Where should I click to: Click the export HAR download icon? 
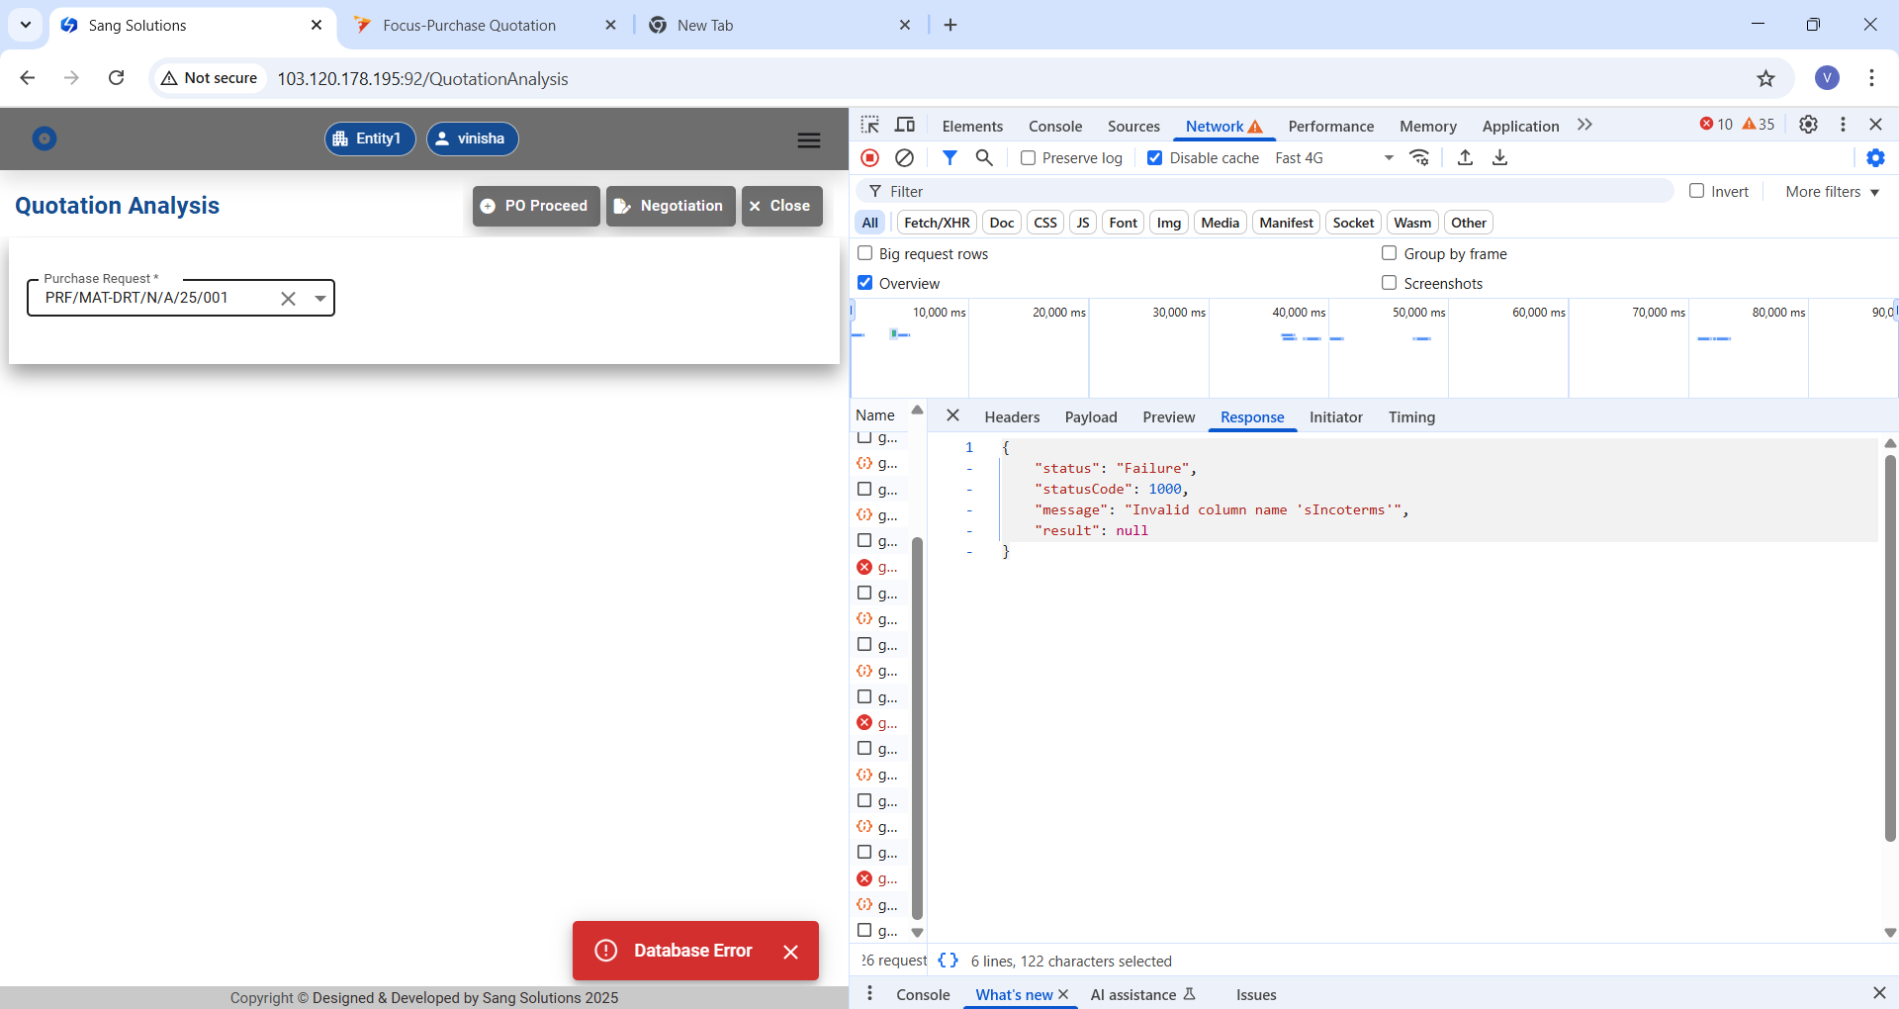(1499, 158)
